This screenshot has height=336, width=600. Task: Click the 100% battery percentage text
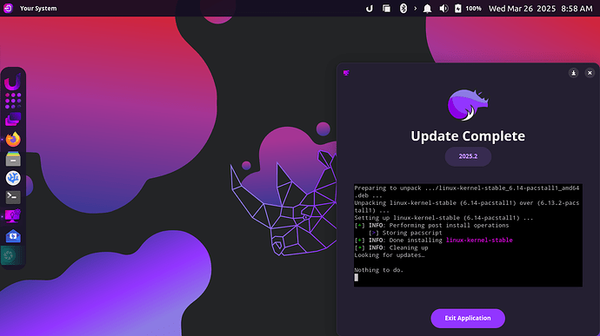pos(473,8)
